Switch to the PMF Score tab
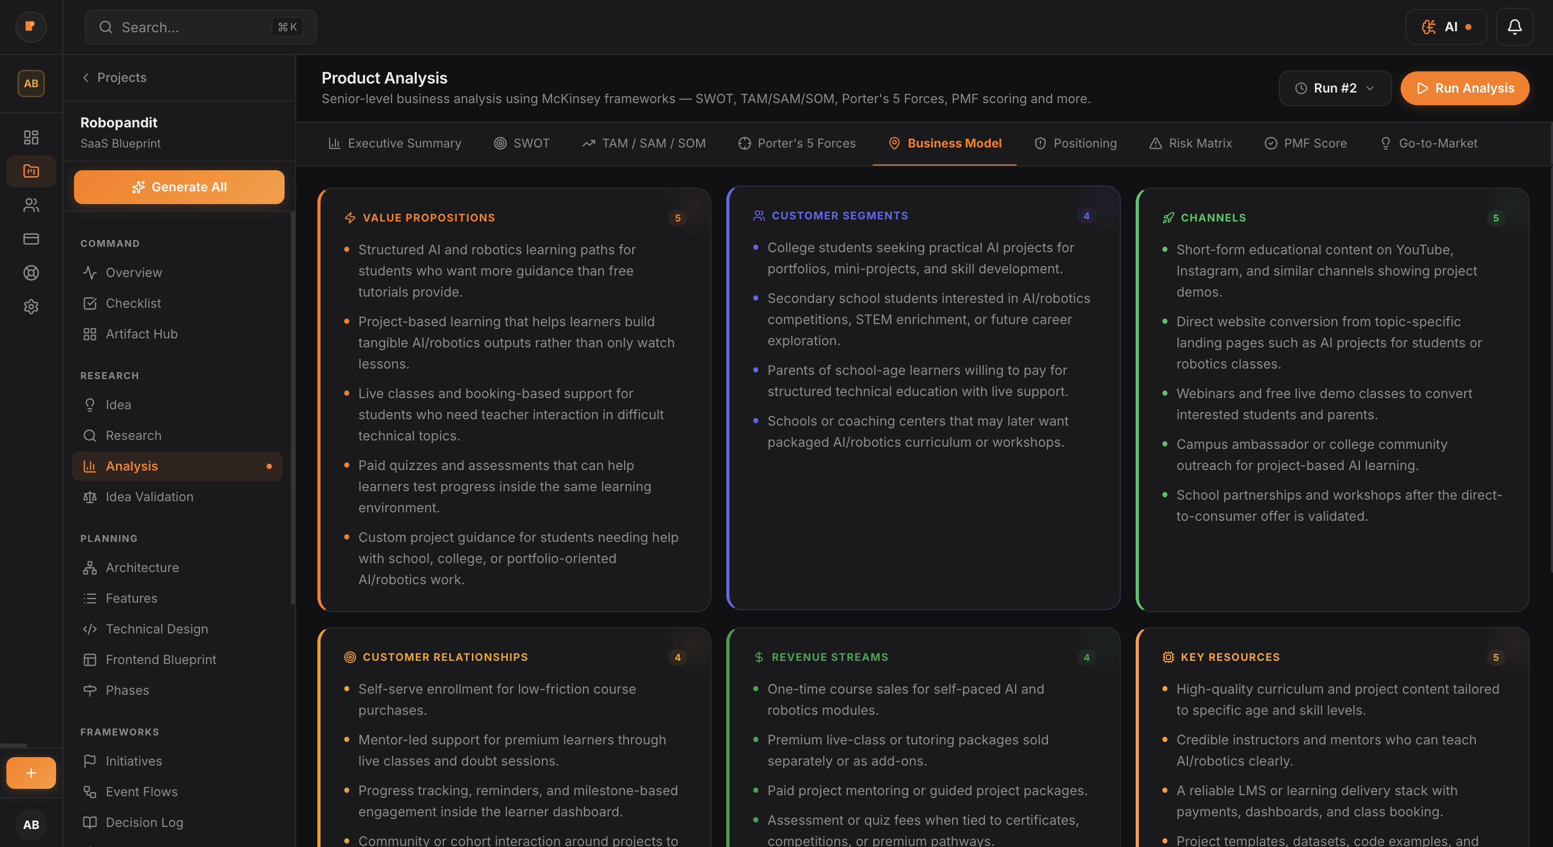 click(1305, 143)
